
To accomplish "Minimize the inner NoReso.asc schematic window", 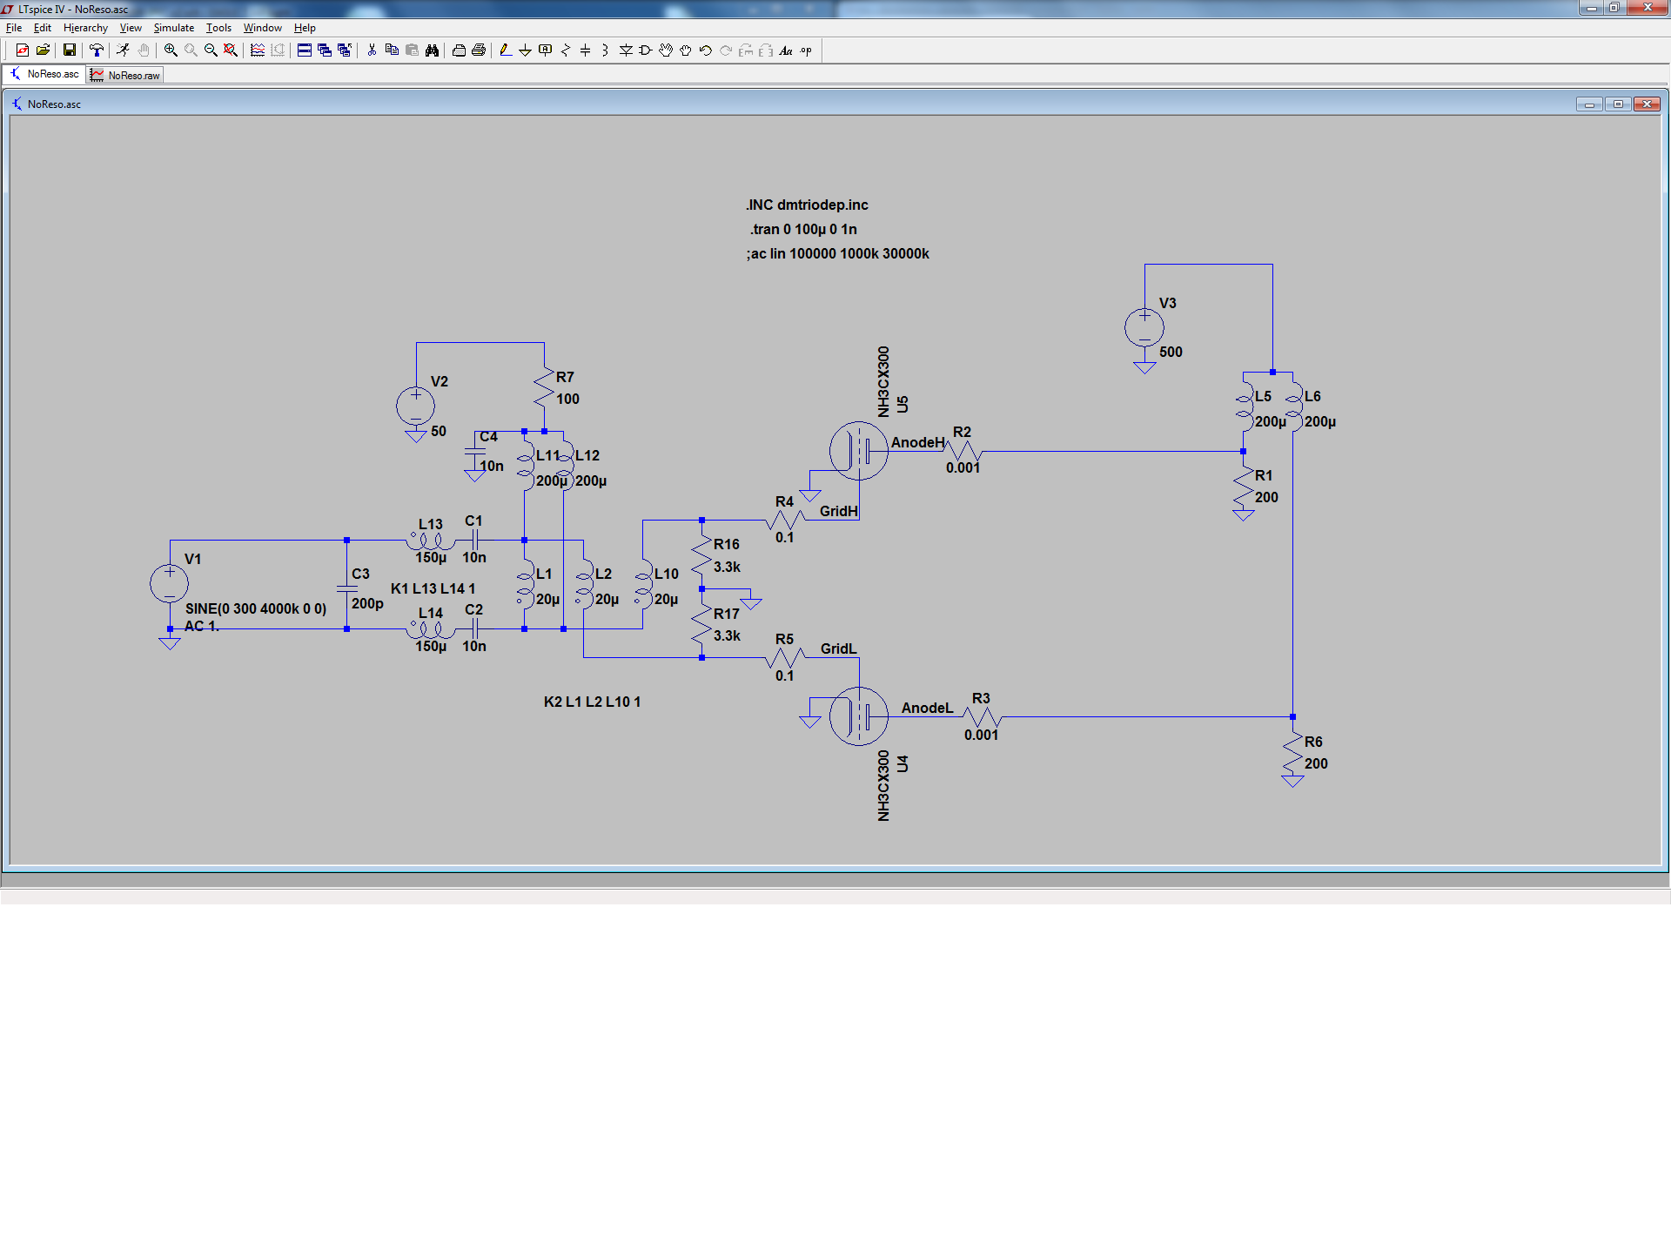I will click(1589, 104).
